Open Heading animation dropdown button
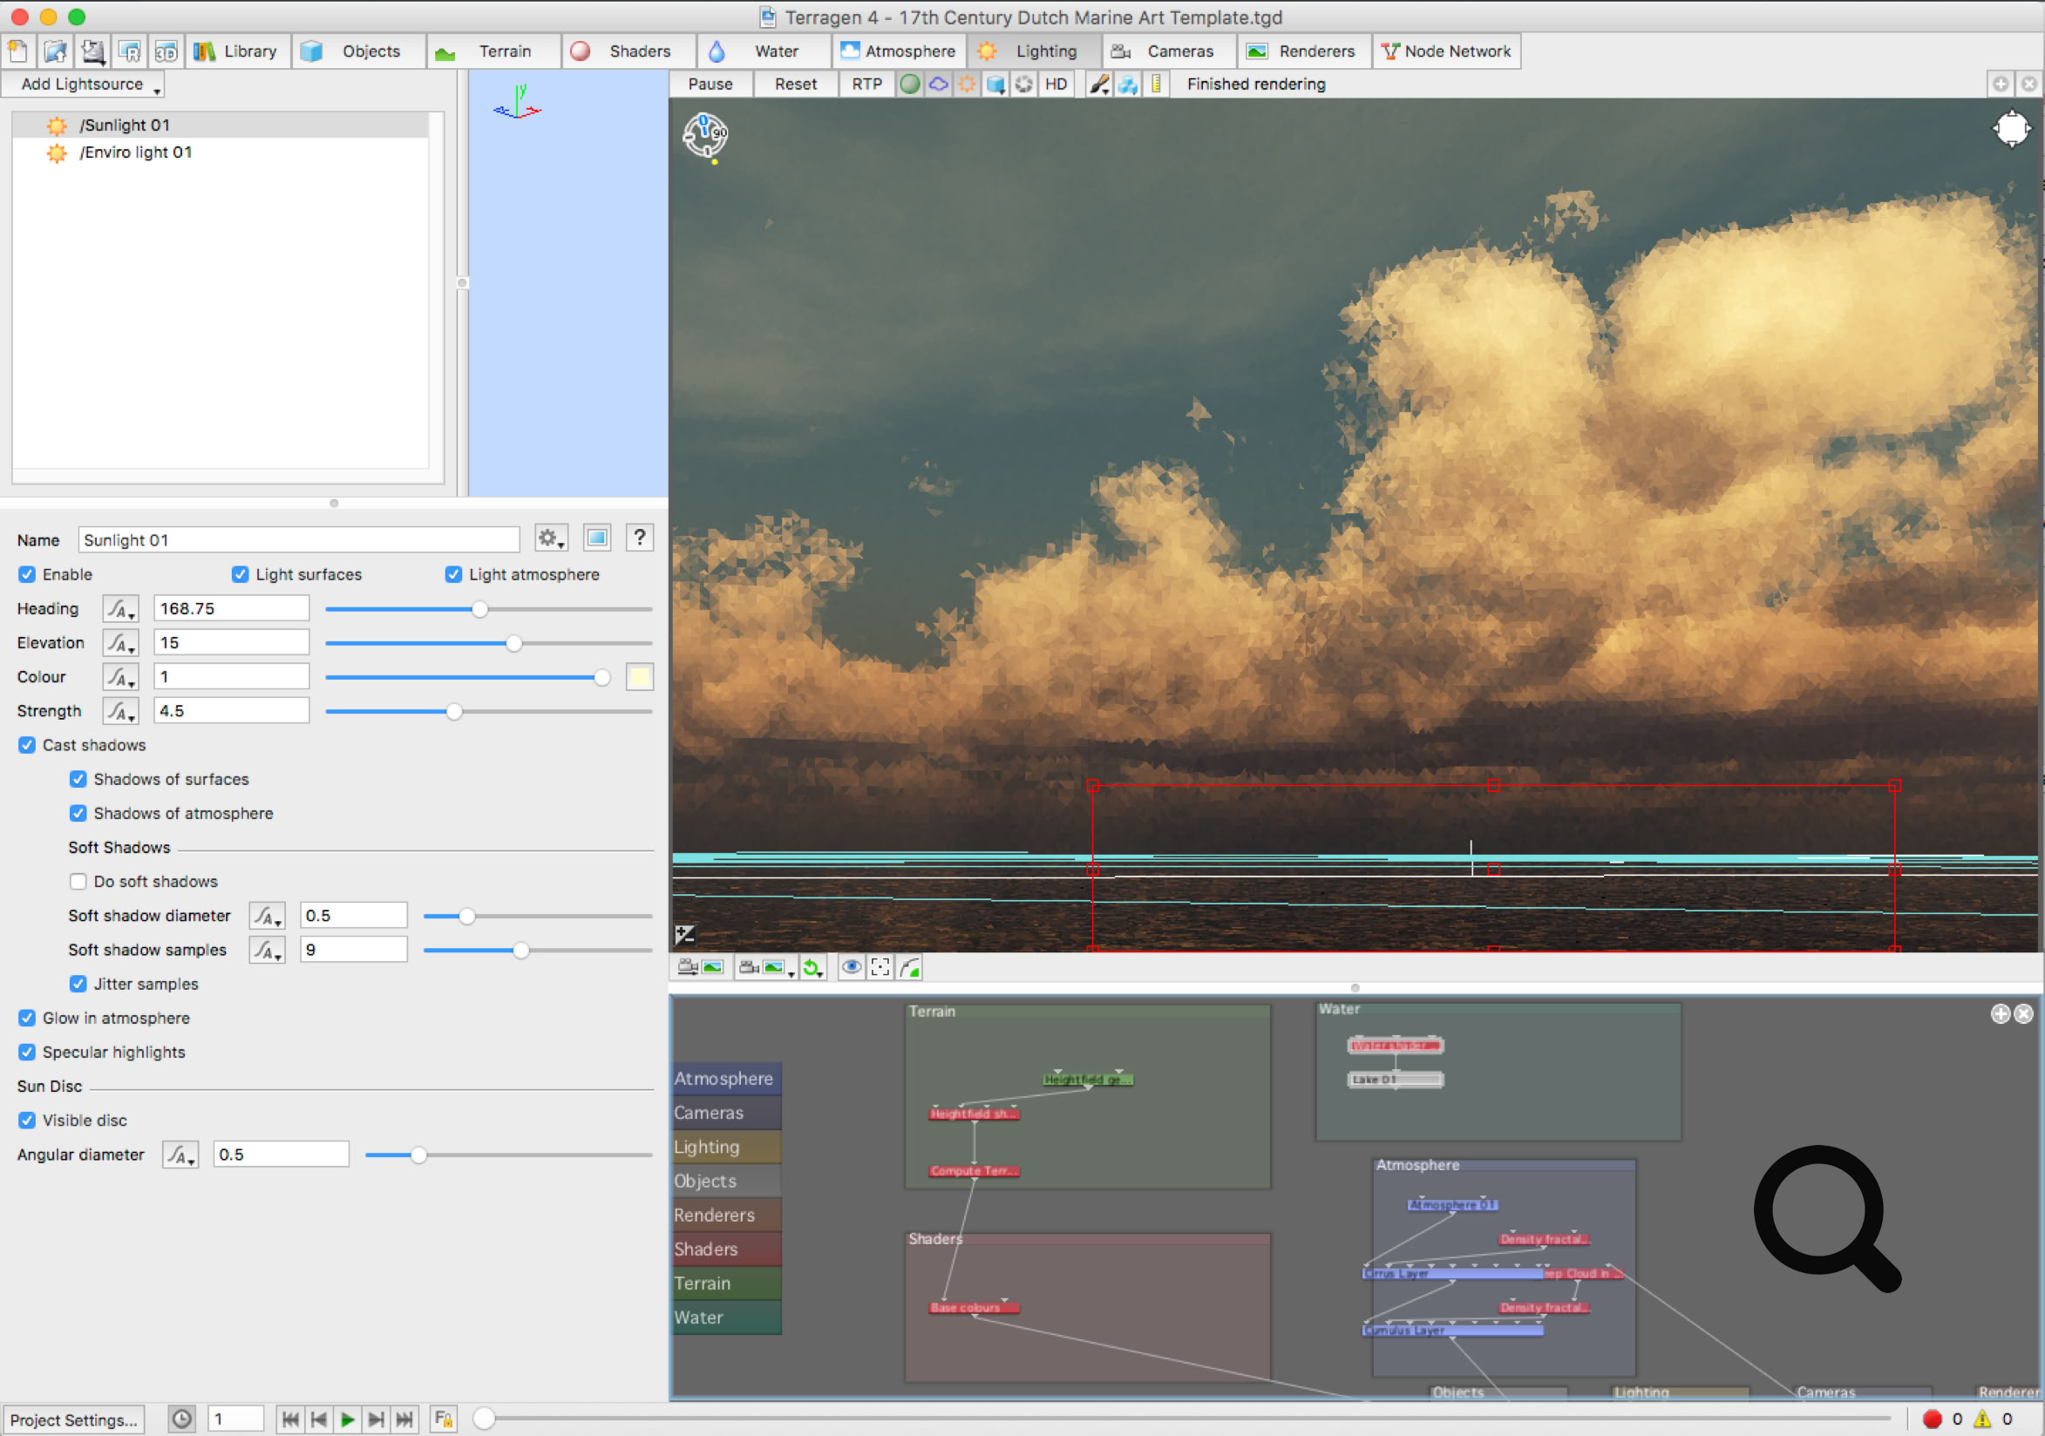The width and height of the screenshot is (2045, 1436). (120, 609)
